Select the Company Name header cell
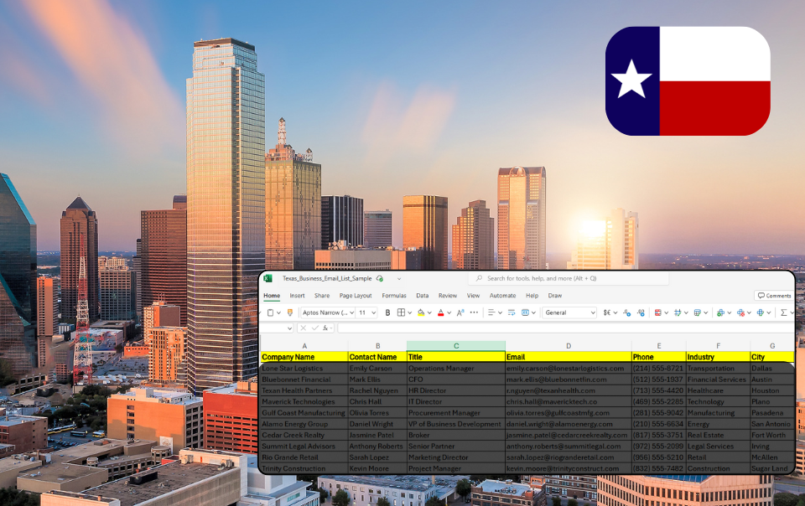The image size is (805, 506). click(x=304, y=357)
